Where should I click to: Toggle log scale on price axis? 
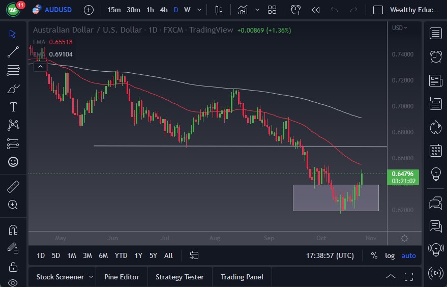click(x=390, y=255)
